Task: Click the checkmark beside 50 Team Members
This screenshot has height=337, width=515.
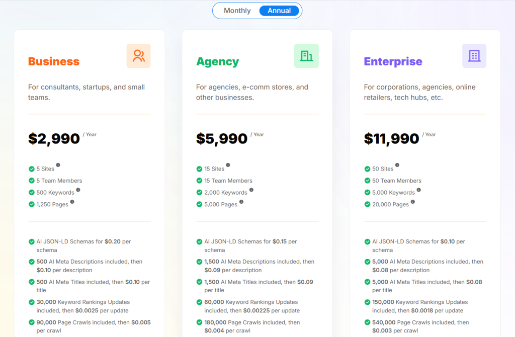Action: coord(367,181)
